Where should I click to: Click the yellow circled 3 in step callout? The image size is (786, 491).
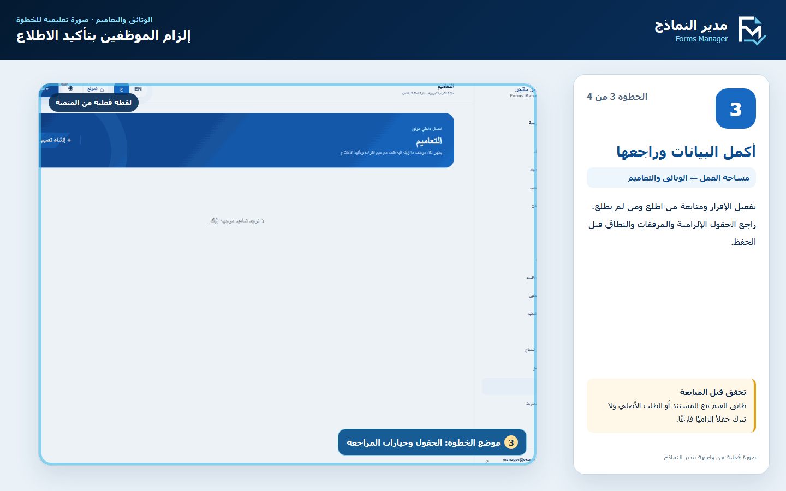(511, 442)
